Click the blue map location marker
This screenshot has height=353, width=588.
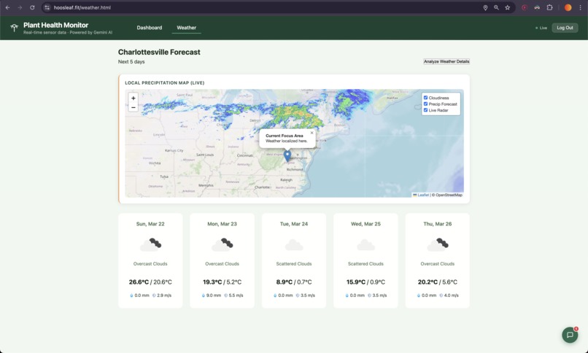(x=287, y=156)
